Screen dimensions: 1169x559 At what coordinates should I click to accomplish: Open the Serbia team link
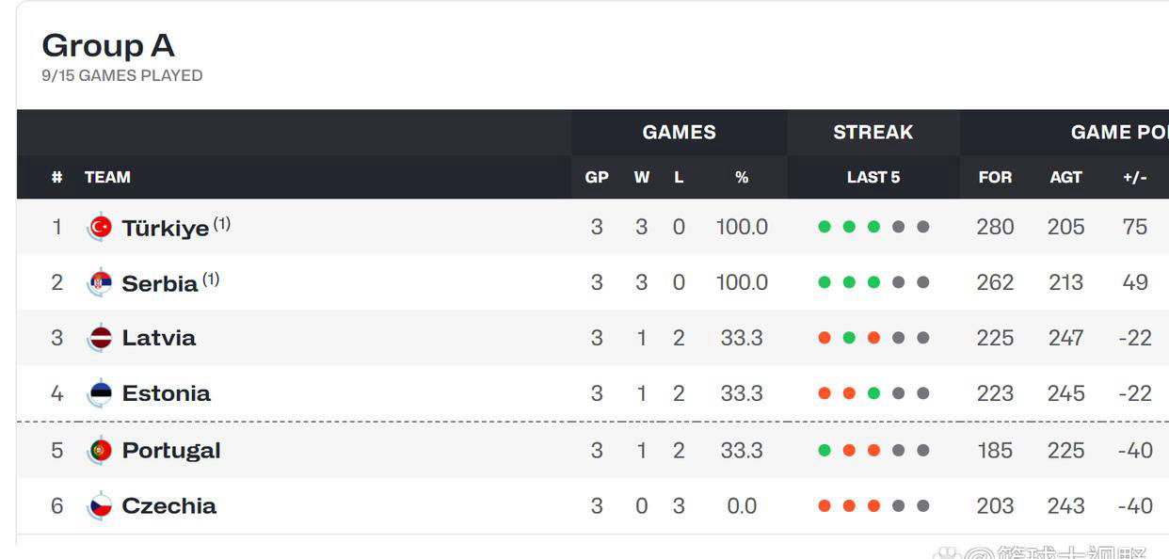[x=159, y=283]
